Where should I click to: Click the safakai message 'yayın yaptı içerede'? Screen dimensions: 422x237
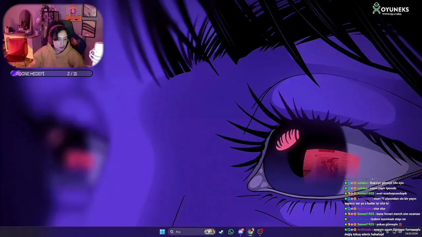coord(371,188)
